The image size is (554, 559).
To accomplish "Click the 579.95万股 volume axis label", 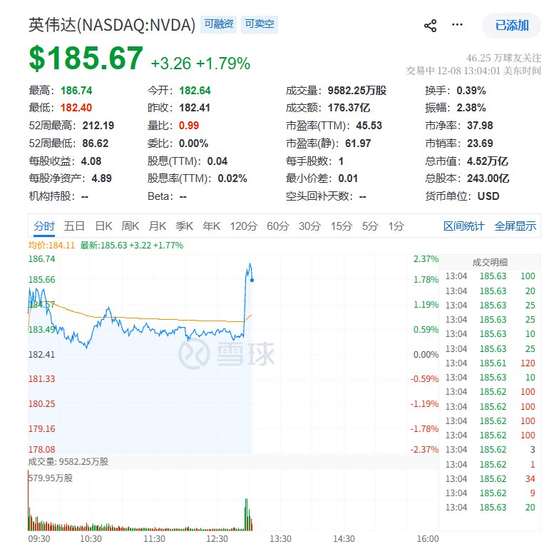I will tap(50, 478).
